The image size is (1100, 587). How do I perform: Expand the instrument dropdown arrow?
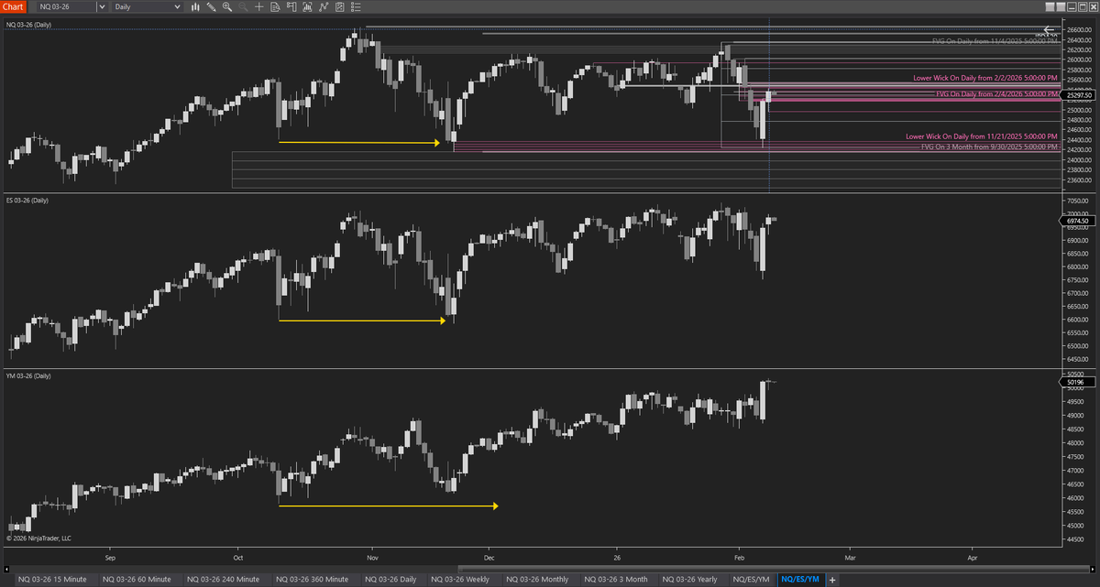(x=102, y=6)
